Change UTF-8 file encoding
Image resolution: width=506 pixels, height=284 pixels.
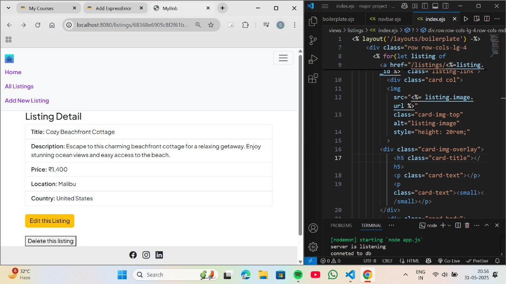[x=370, y=261]
